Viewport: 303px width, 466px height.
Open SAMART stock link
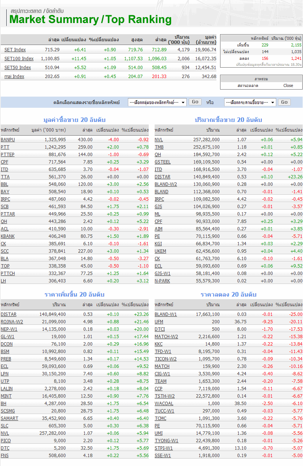(9, 418)
